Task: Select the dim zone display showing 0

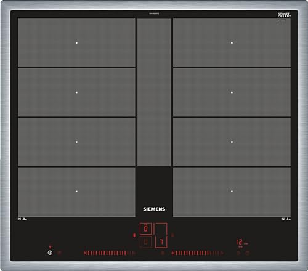Action: tap(146, 242)
